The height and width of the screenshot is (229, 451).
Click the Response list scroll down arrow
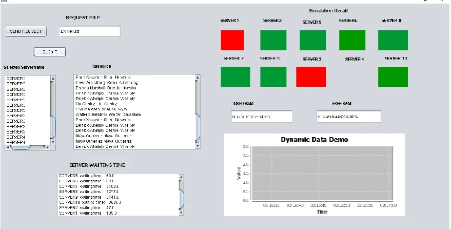tap(198, 146)
